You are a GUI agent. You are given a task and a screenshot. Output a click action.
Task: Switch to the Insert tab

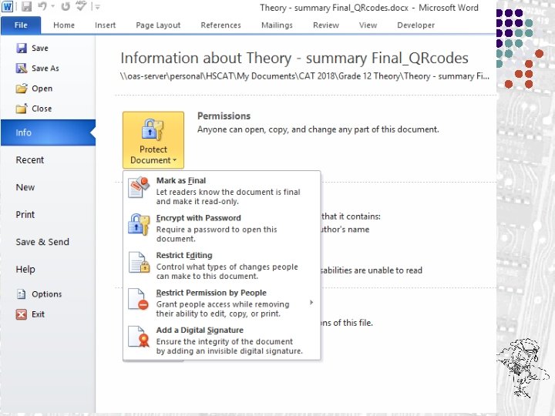pos(105,25)
